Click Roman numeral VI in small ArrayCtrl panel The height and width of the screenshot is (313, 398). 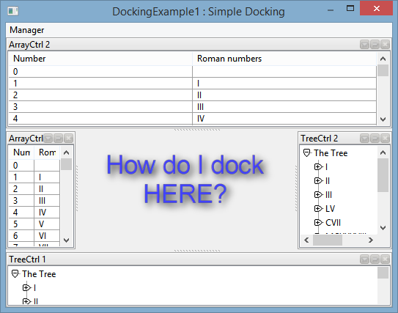point(47,235)
